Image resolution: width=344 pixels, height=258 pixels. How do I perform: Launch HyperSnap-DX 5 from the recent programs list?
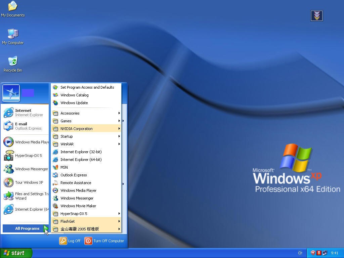coord(26,156)
